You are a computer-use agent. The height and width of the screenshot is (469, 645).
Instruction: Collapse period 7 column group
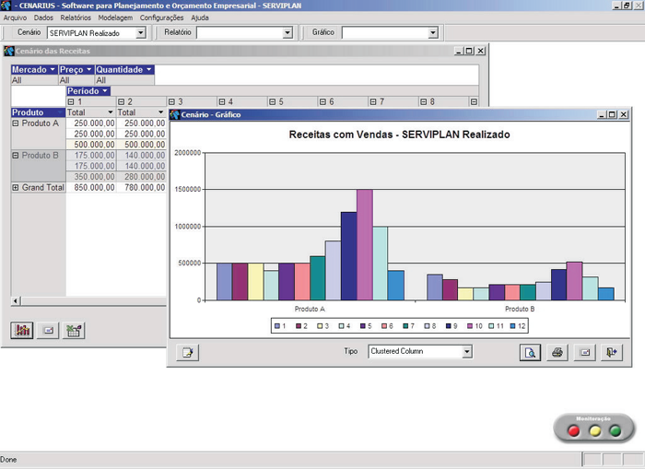(x=373, y=101)
